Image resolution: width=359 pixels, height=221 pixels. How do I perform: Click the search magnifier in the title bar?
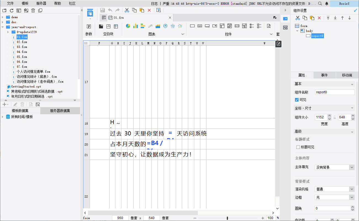(x=320, y=4)
